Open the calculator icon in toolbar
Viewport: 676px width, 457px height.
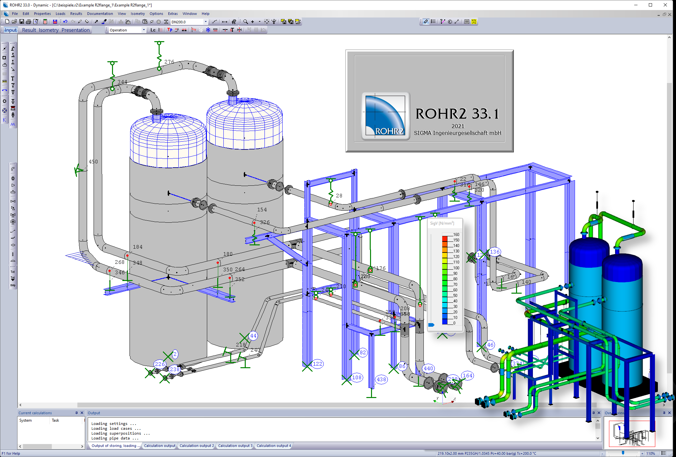tap(45, 22)
